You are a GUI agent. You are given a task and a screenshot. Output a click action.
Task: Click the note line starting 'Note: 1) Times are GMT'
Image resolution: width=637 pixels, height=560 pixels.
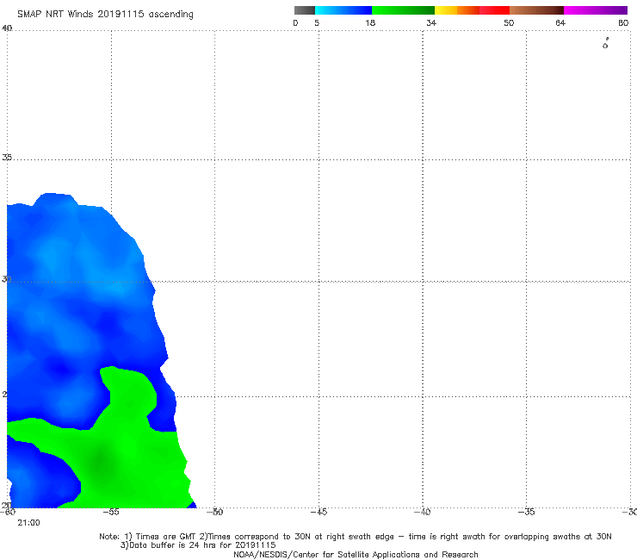pyautogui.click(x=356, y=537)
